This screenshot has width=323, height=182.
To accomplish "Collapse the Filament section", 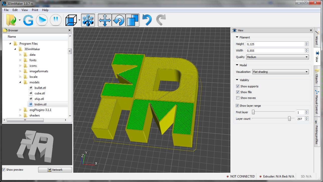I will click(x=237, y=37).
